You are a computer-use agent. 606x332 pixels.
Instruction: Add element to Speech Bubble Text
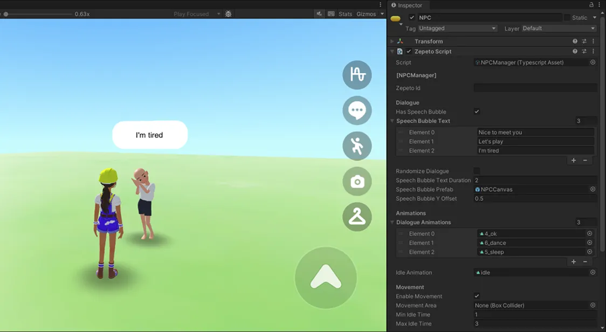click(x=574, y=161)
